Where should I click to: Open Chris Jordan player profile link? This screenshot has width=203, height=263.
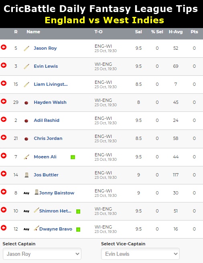pos(48,138)
